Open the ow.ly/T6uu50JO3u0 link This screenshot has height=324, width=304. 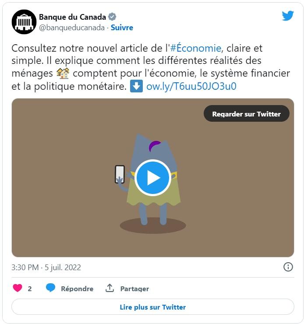[191, 86]
